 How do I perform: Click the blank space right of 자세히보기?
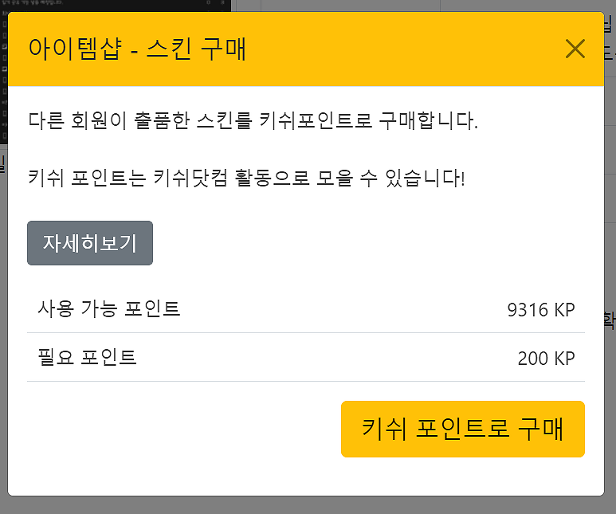359,244
